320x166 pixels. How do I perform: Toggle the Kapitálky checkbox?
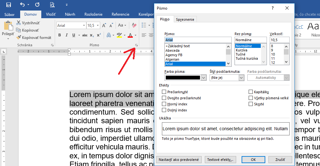click(251, 92)
